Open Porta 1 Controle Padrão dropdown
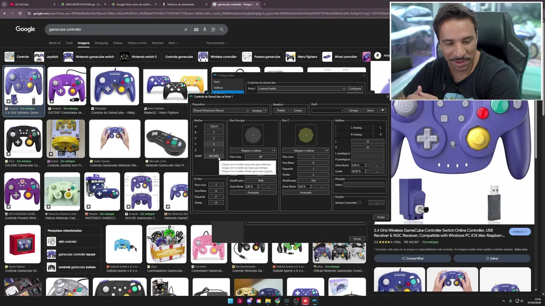This screenshot has width=545, height=306. [x=301, y=88]
